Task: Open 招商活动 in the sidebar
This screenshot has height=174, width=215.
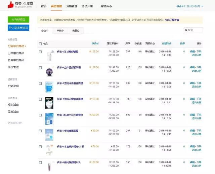Action: [13, 105]
